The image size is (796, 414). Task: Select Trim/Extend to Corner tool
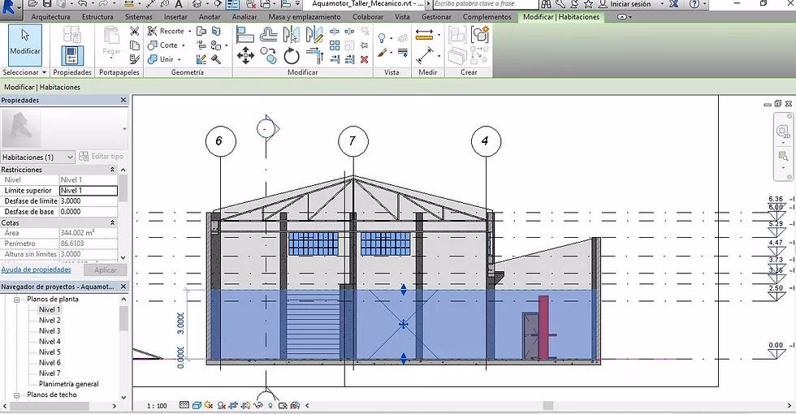pos(314,55)
